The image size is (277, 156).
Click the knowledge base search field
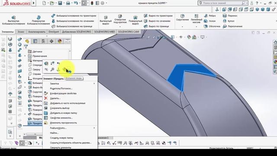(x=223, y=3)
